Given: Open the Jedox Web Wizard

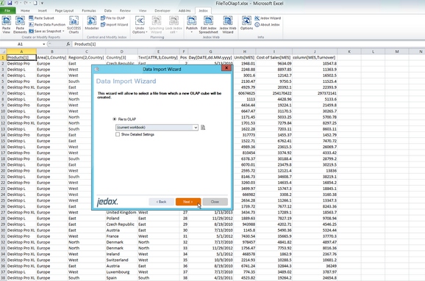Looking at the screenshot, I should 228,25.
